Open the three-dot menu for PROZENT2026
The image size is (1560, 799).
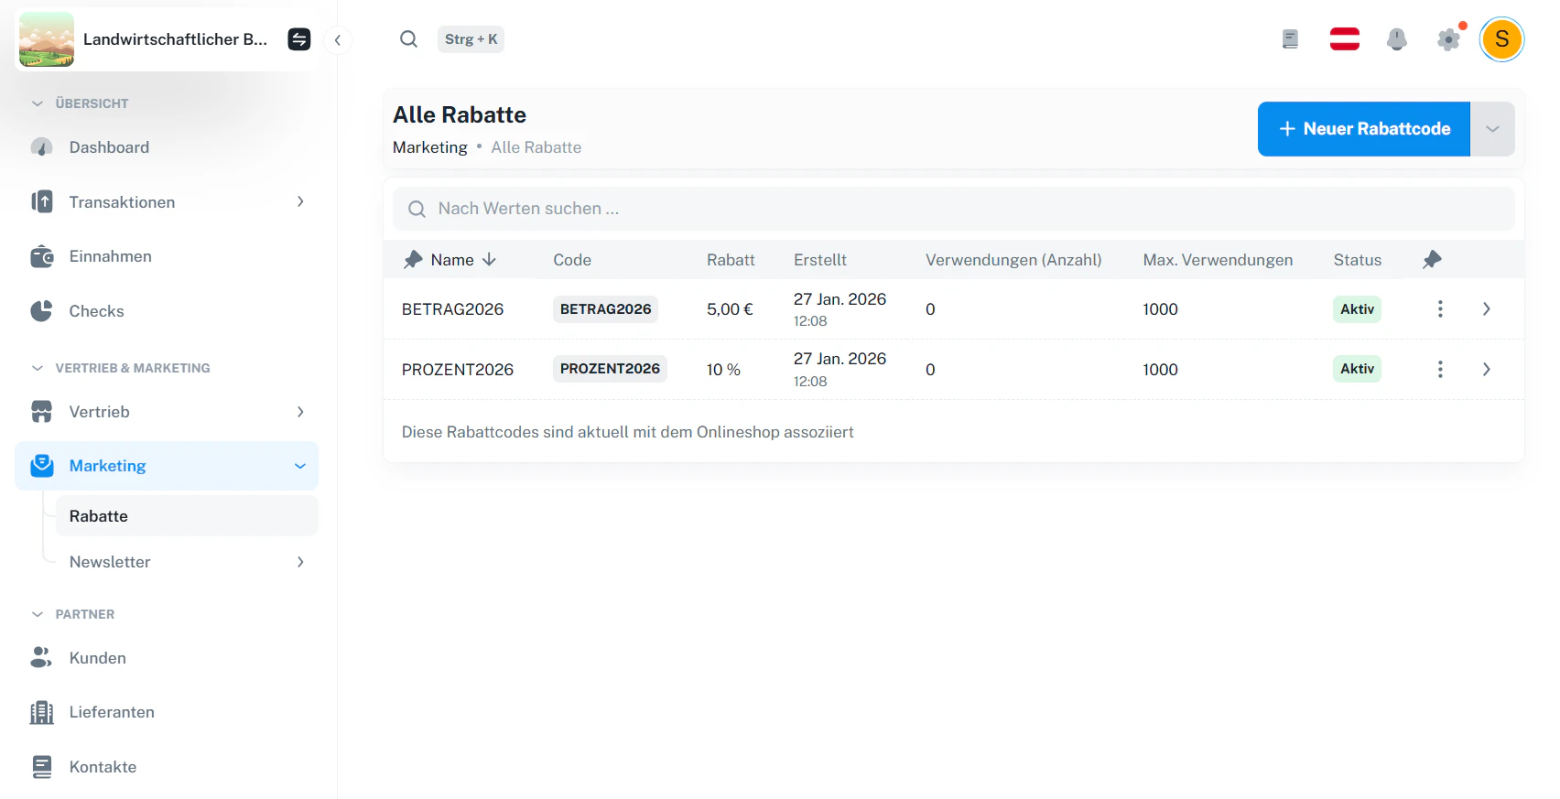pyautogui.click(x=1440, y=369)
